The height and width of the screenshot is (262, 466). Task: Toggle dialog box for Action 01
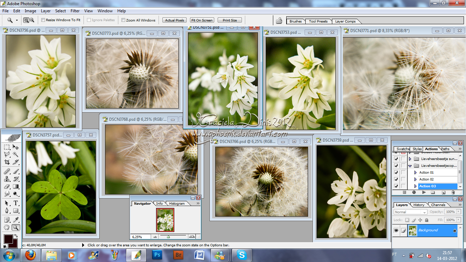[x=404, y=172]
